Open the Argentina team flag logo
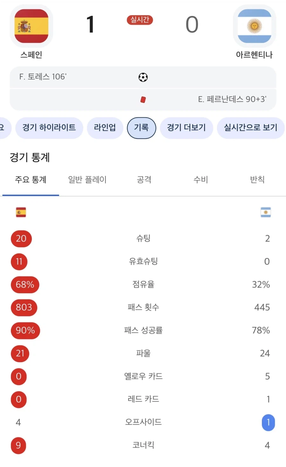 (x=254, y=26)
